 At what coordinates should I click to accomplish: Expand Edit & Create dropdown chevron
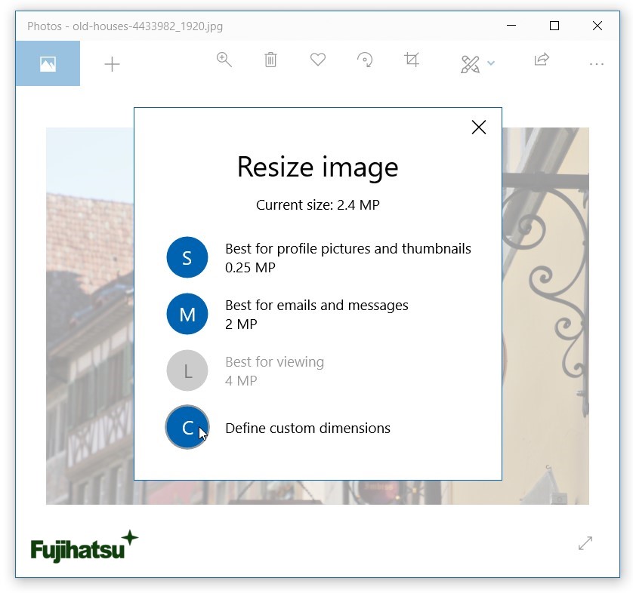pos(491,64)
